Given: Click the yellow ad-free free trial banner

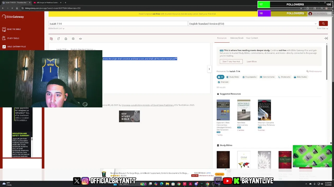Looking at the screenshot, I should click(x=177, y=14).
